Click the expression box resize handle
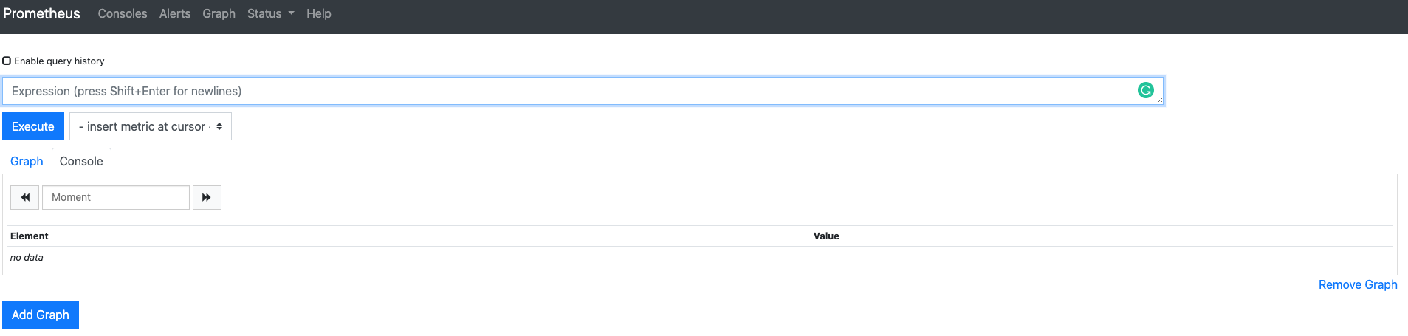The width and height of the screenshot is (1408, 336). coord(1159,100)
